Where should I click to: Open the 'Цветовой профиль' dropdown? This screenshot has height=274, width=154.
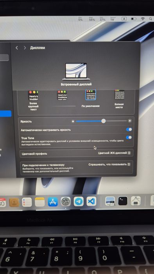pyautogui.click(x=114, y=153)
